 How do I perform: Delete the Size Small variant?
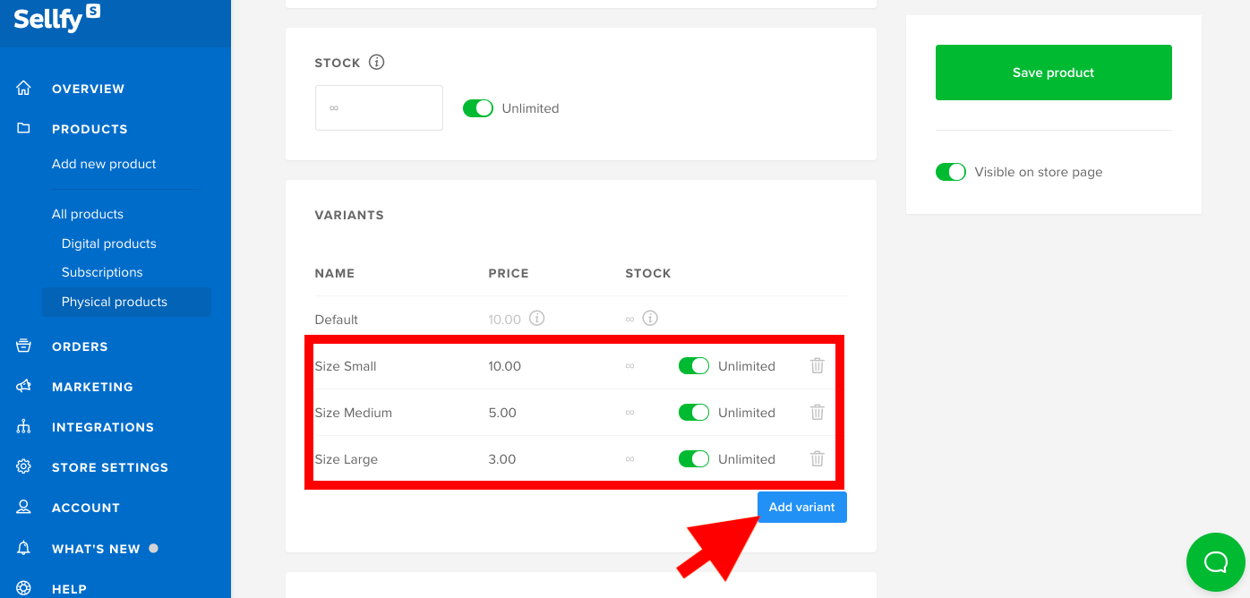[x=817, y=365]
